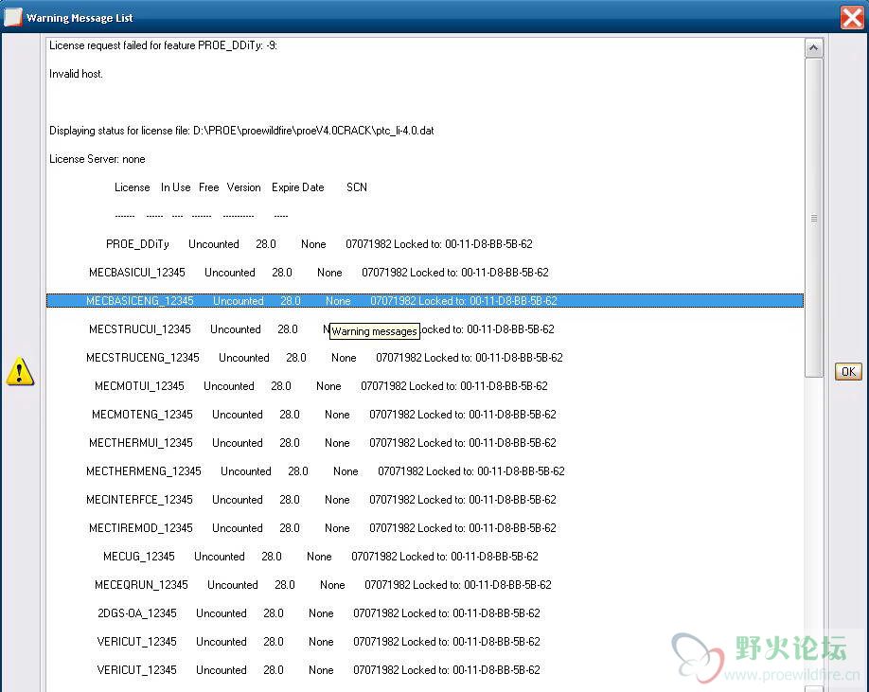
Task: Select the MECTHERMENG_12345 row
Action: [425, 471]
